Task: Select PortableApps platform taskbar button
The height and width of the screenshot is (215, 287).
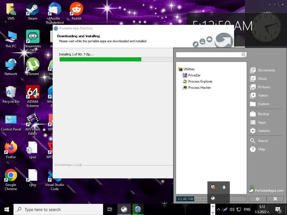Action: (124, 209)
